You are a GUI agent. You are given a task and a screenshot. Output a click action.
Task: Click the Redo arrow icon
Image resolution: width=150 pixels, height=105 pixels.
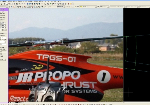click(x=25, y=4)
